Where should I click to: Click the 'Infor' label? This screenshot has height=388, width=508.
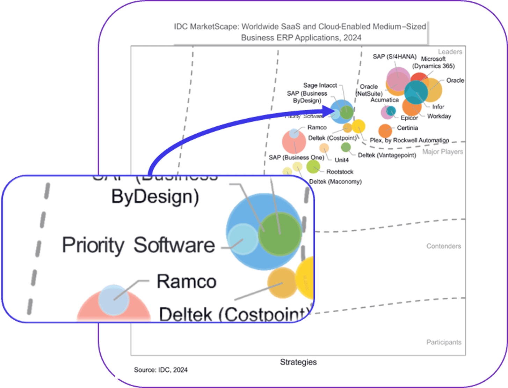pos(438,107)
